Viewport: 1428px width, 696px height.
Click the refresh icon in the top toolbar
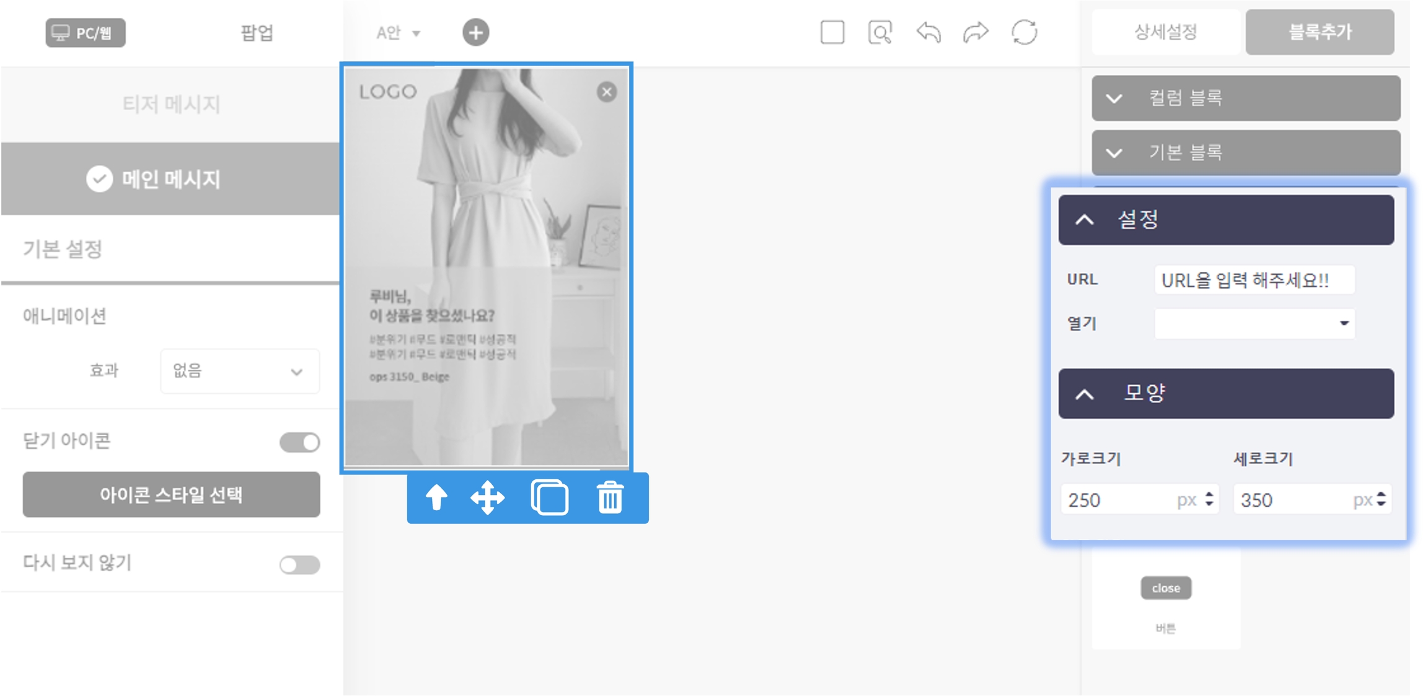(x=1024, y=32)
